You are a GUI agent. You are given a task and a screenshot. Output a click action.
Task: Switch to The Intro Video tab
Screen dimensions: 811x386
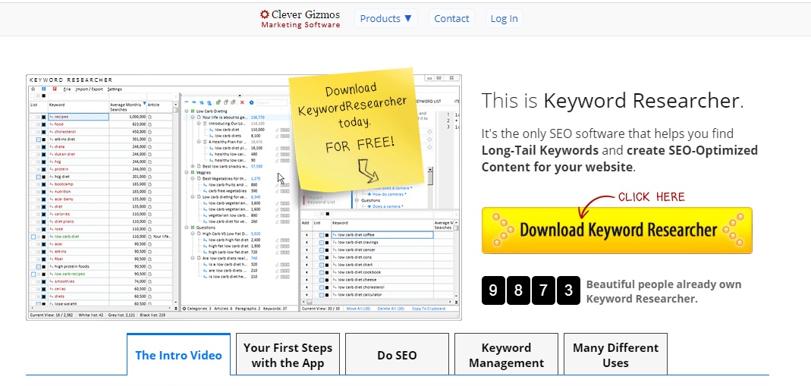point(178,355)
